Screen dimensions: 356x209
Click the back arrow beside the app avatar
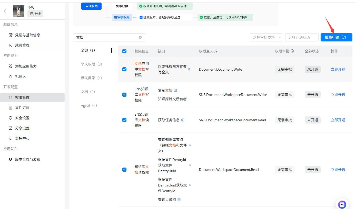coord(5,11)
